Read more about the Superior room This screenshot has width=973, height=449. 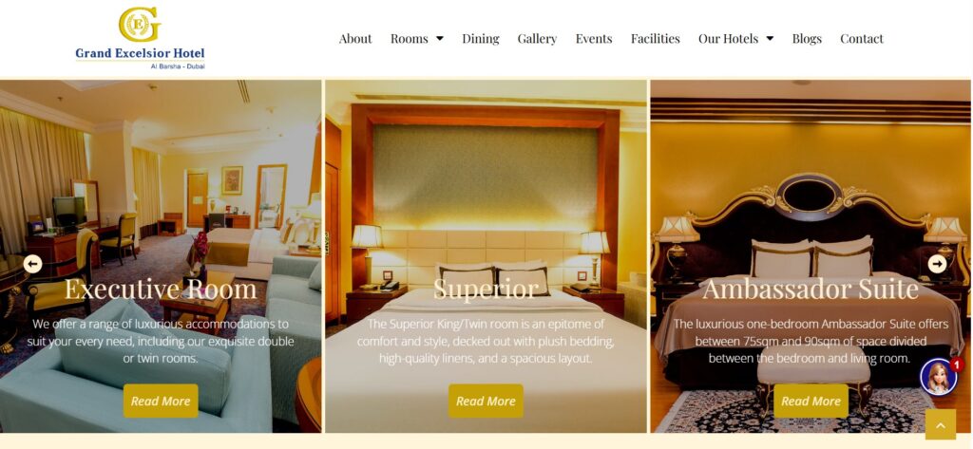[486, 401]
